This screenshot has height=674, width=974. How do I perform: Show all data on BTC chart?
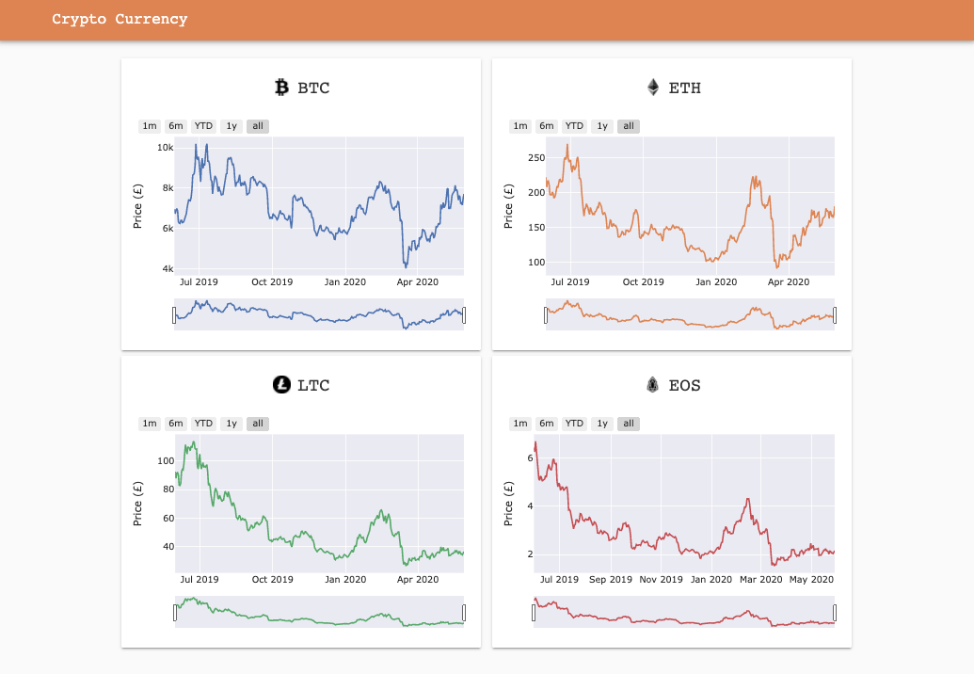258,126
